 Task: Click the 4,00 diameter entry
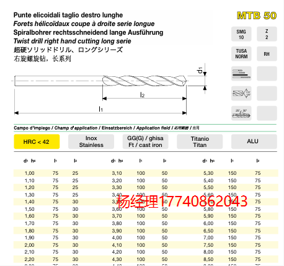[117, 237]
